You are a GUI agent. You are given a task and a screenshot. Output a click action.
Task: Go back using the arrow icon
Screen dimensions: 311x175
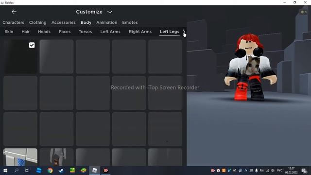point(14,12)
